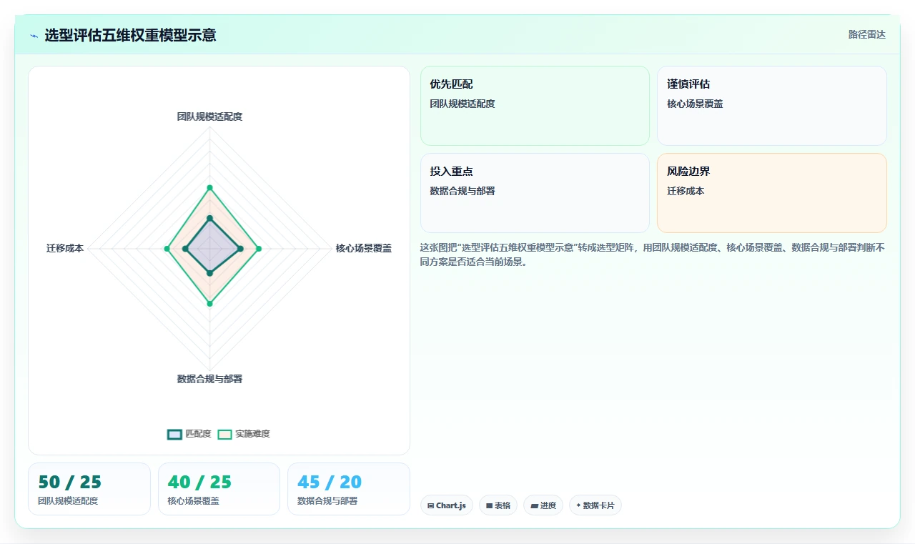The image size is (915, 544).
Task: Select the 45 / 20 stat card
Action: coord(349,489)
